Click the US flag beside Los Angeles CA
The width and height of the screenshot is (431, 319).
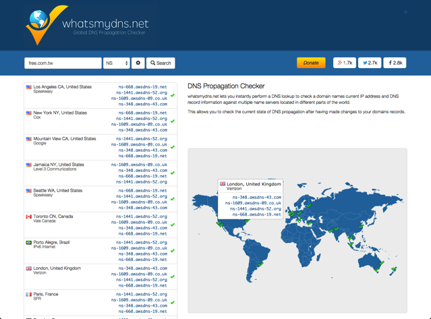point(28,87)
